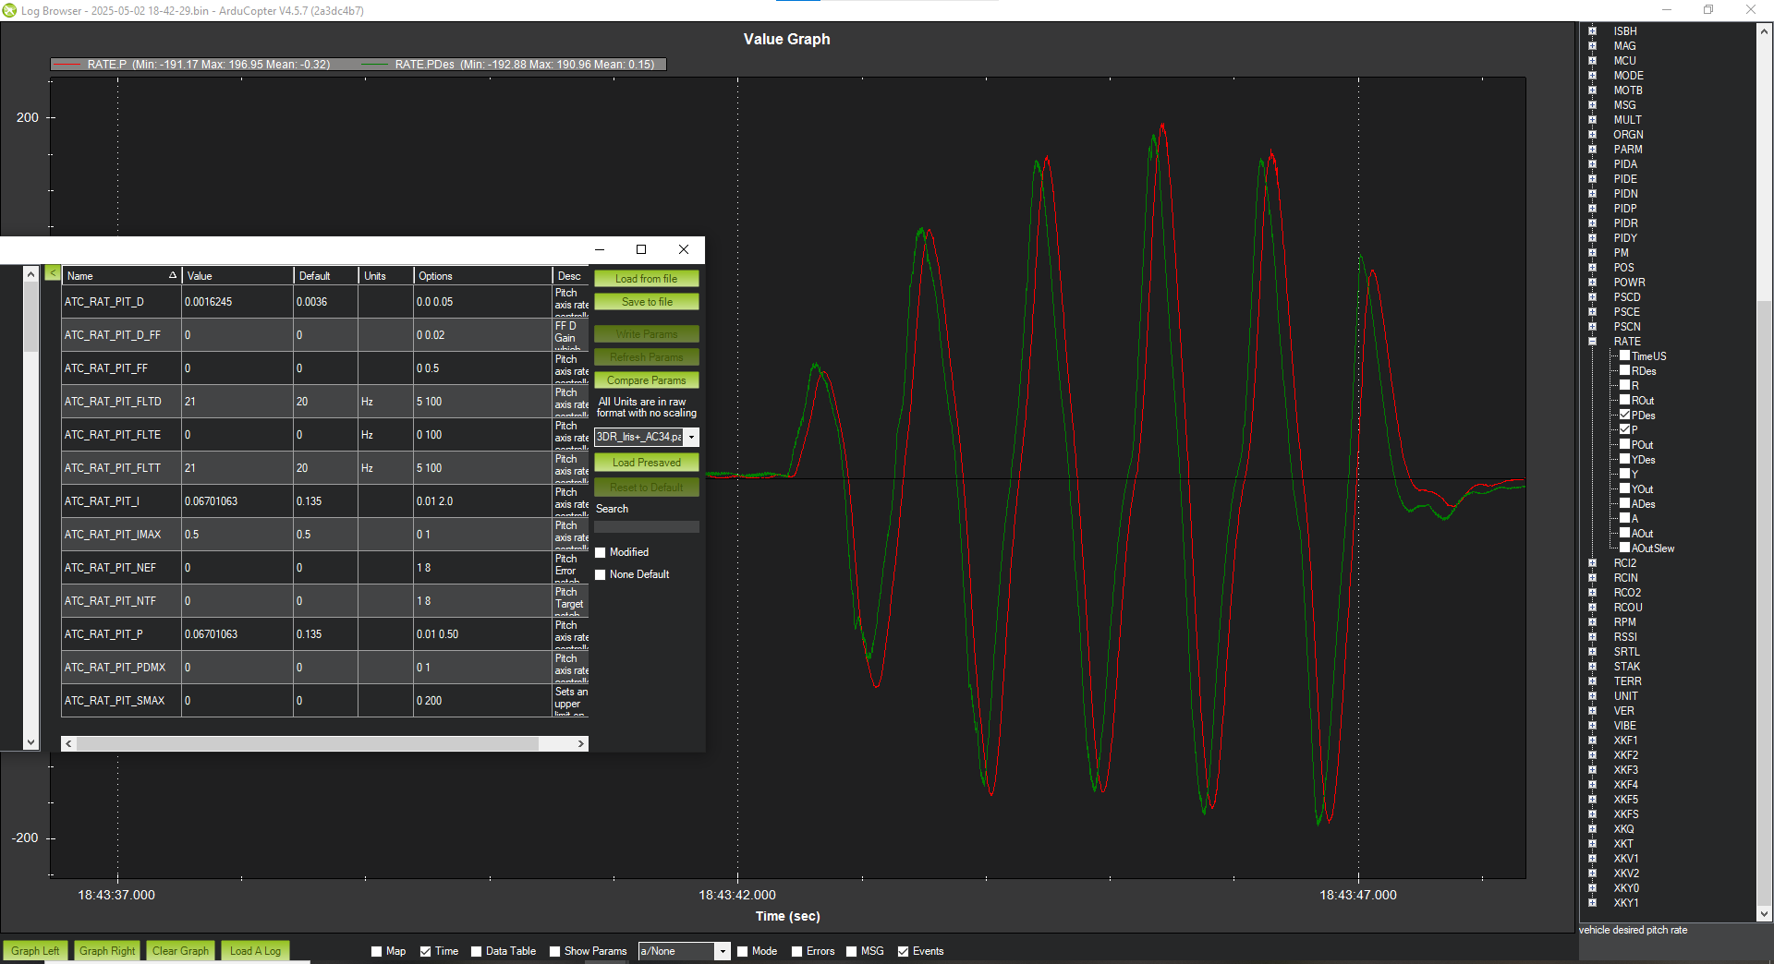Screen dimensions: 1774x964
Task: Minimize the parameter window
Action: (x=600, y=249)
